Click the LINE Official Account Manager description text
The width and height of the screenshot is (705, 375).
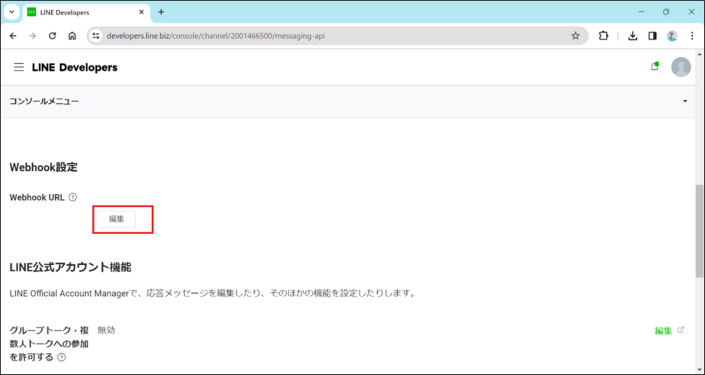[x=213, y=293]
